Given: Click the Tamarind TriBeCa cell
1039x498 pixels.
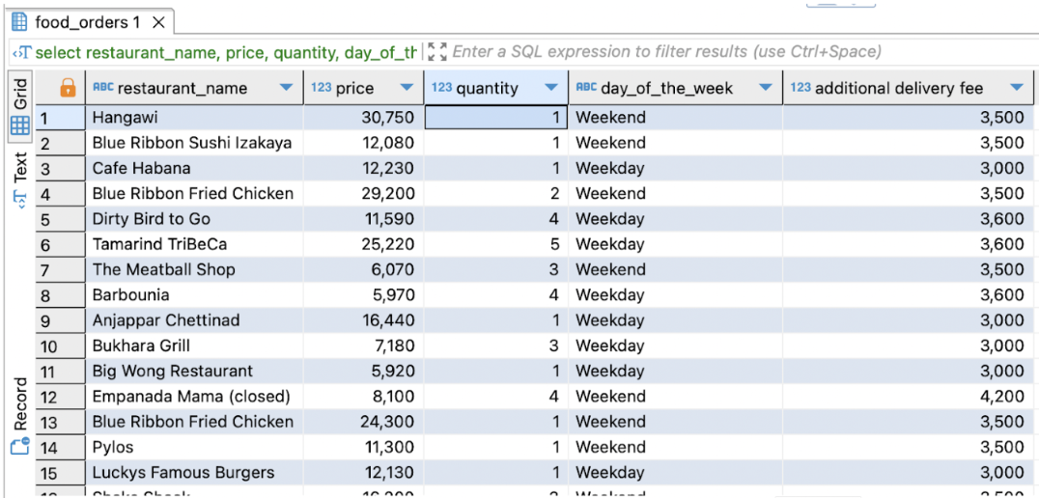Looking at the screenshot, I should click(x=195, y=244).
